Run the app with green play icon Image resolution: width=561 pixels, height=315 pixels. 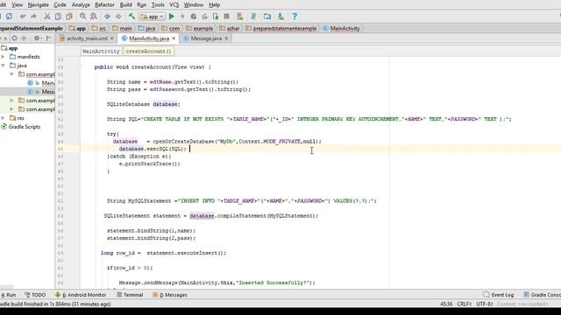tap(172, 17)
